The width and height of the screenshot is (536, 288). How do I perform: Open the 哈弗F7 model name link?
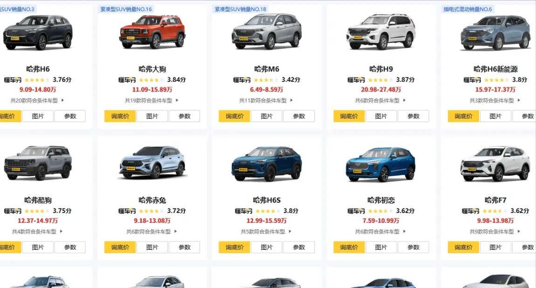pos(495,200)
